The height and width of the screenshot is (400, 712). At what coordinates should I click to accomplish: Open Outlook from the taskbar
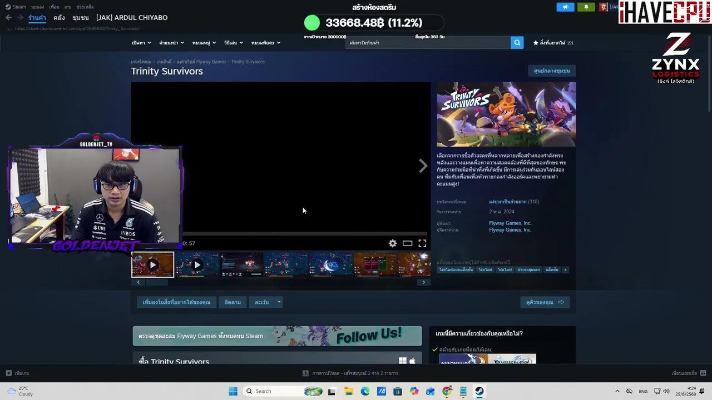click(x=431, y=391)
